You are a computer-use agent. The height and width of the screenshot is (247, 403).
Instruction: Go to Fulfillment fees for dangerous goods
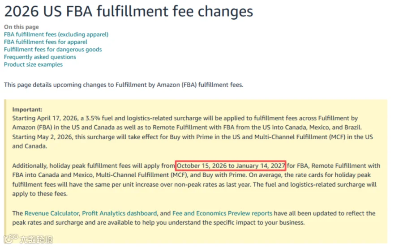click(53, 49)
